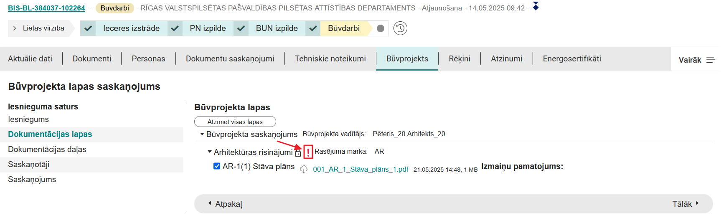Select the BUN izpilde stage
The height and width of the screenshot is (218, 721).
[277, 28]
